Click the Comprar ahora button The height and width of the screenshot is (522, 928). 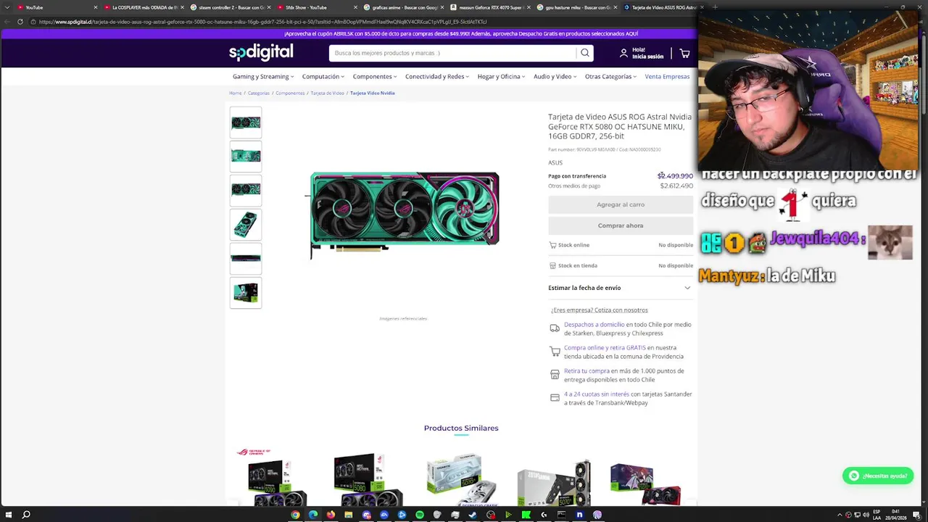coord(621,225)
